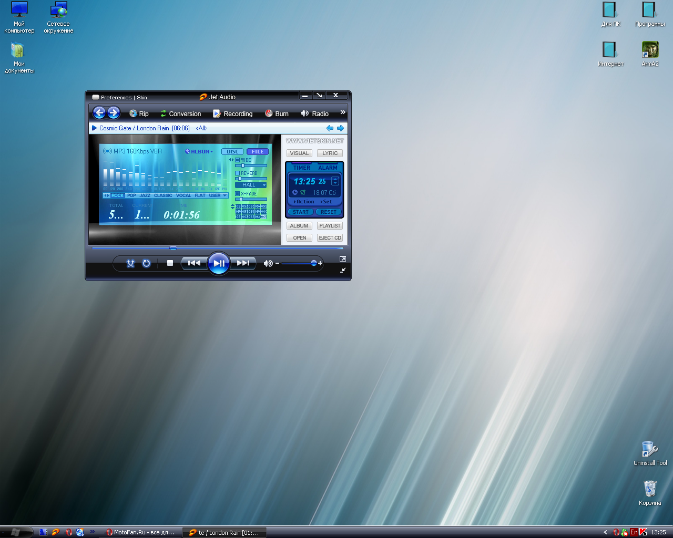Open Skin menu
Screen dimensions: 673x538
tap(142, 98)
